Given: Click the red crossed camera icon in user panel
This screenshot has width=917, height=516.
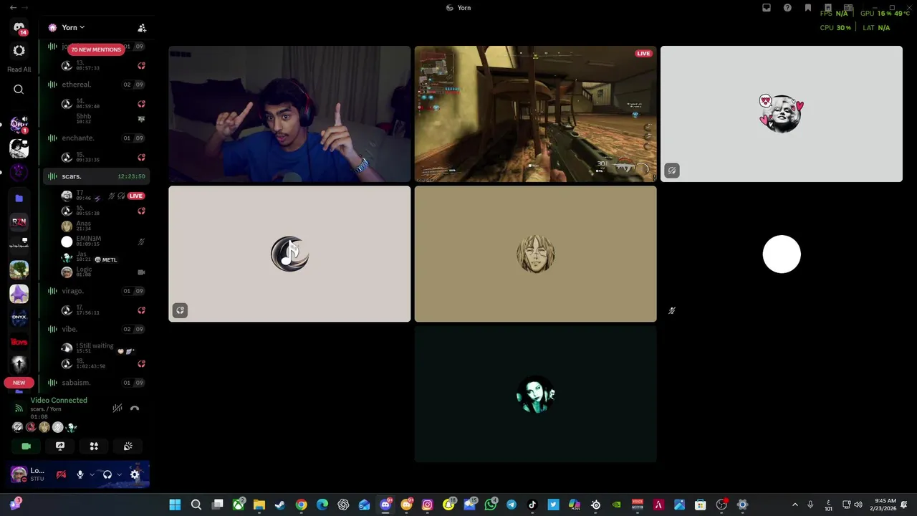Looking at the screenshot, I should pyautogui.click(x=61, y=474).
